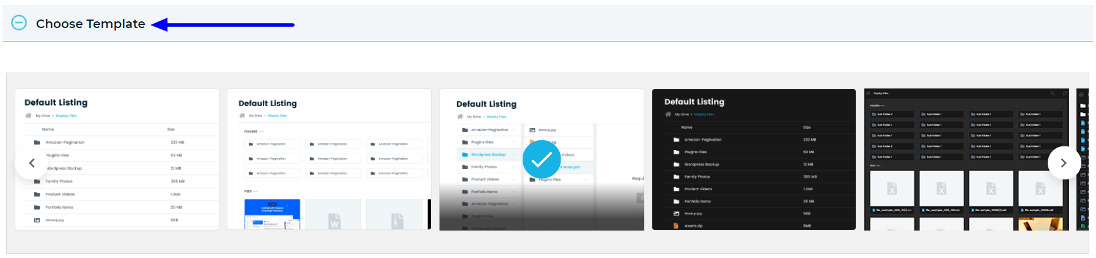This screenshot has height=258, width=1096.
Task: Click the "Choose Template" heading text
Action: click(90, 24)
